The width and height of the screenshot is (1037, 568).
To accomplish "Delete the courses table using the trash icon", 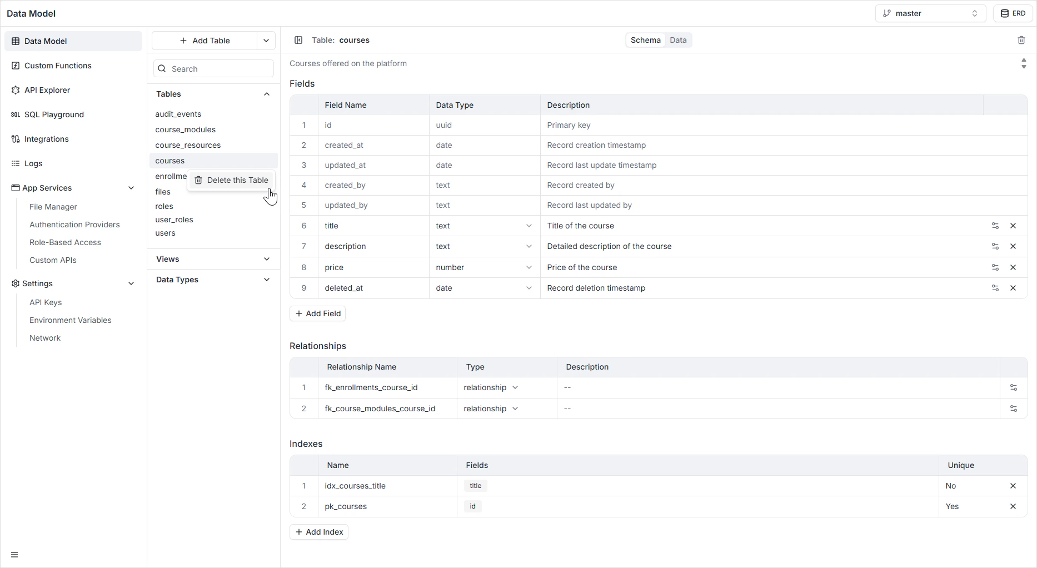I will (1021, 40).
